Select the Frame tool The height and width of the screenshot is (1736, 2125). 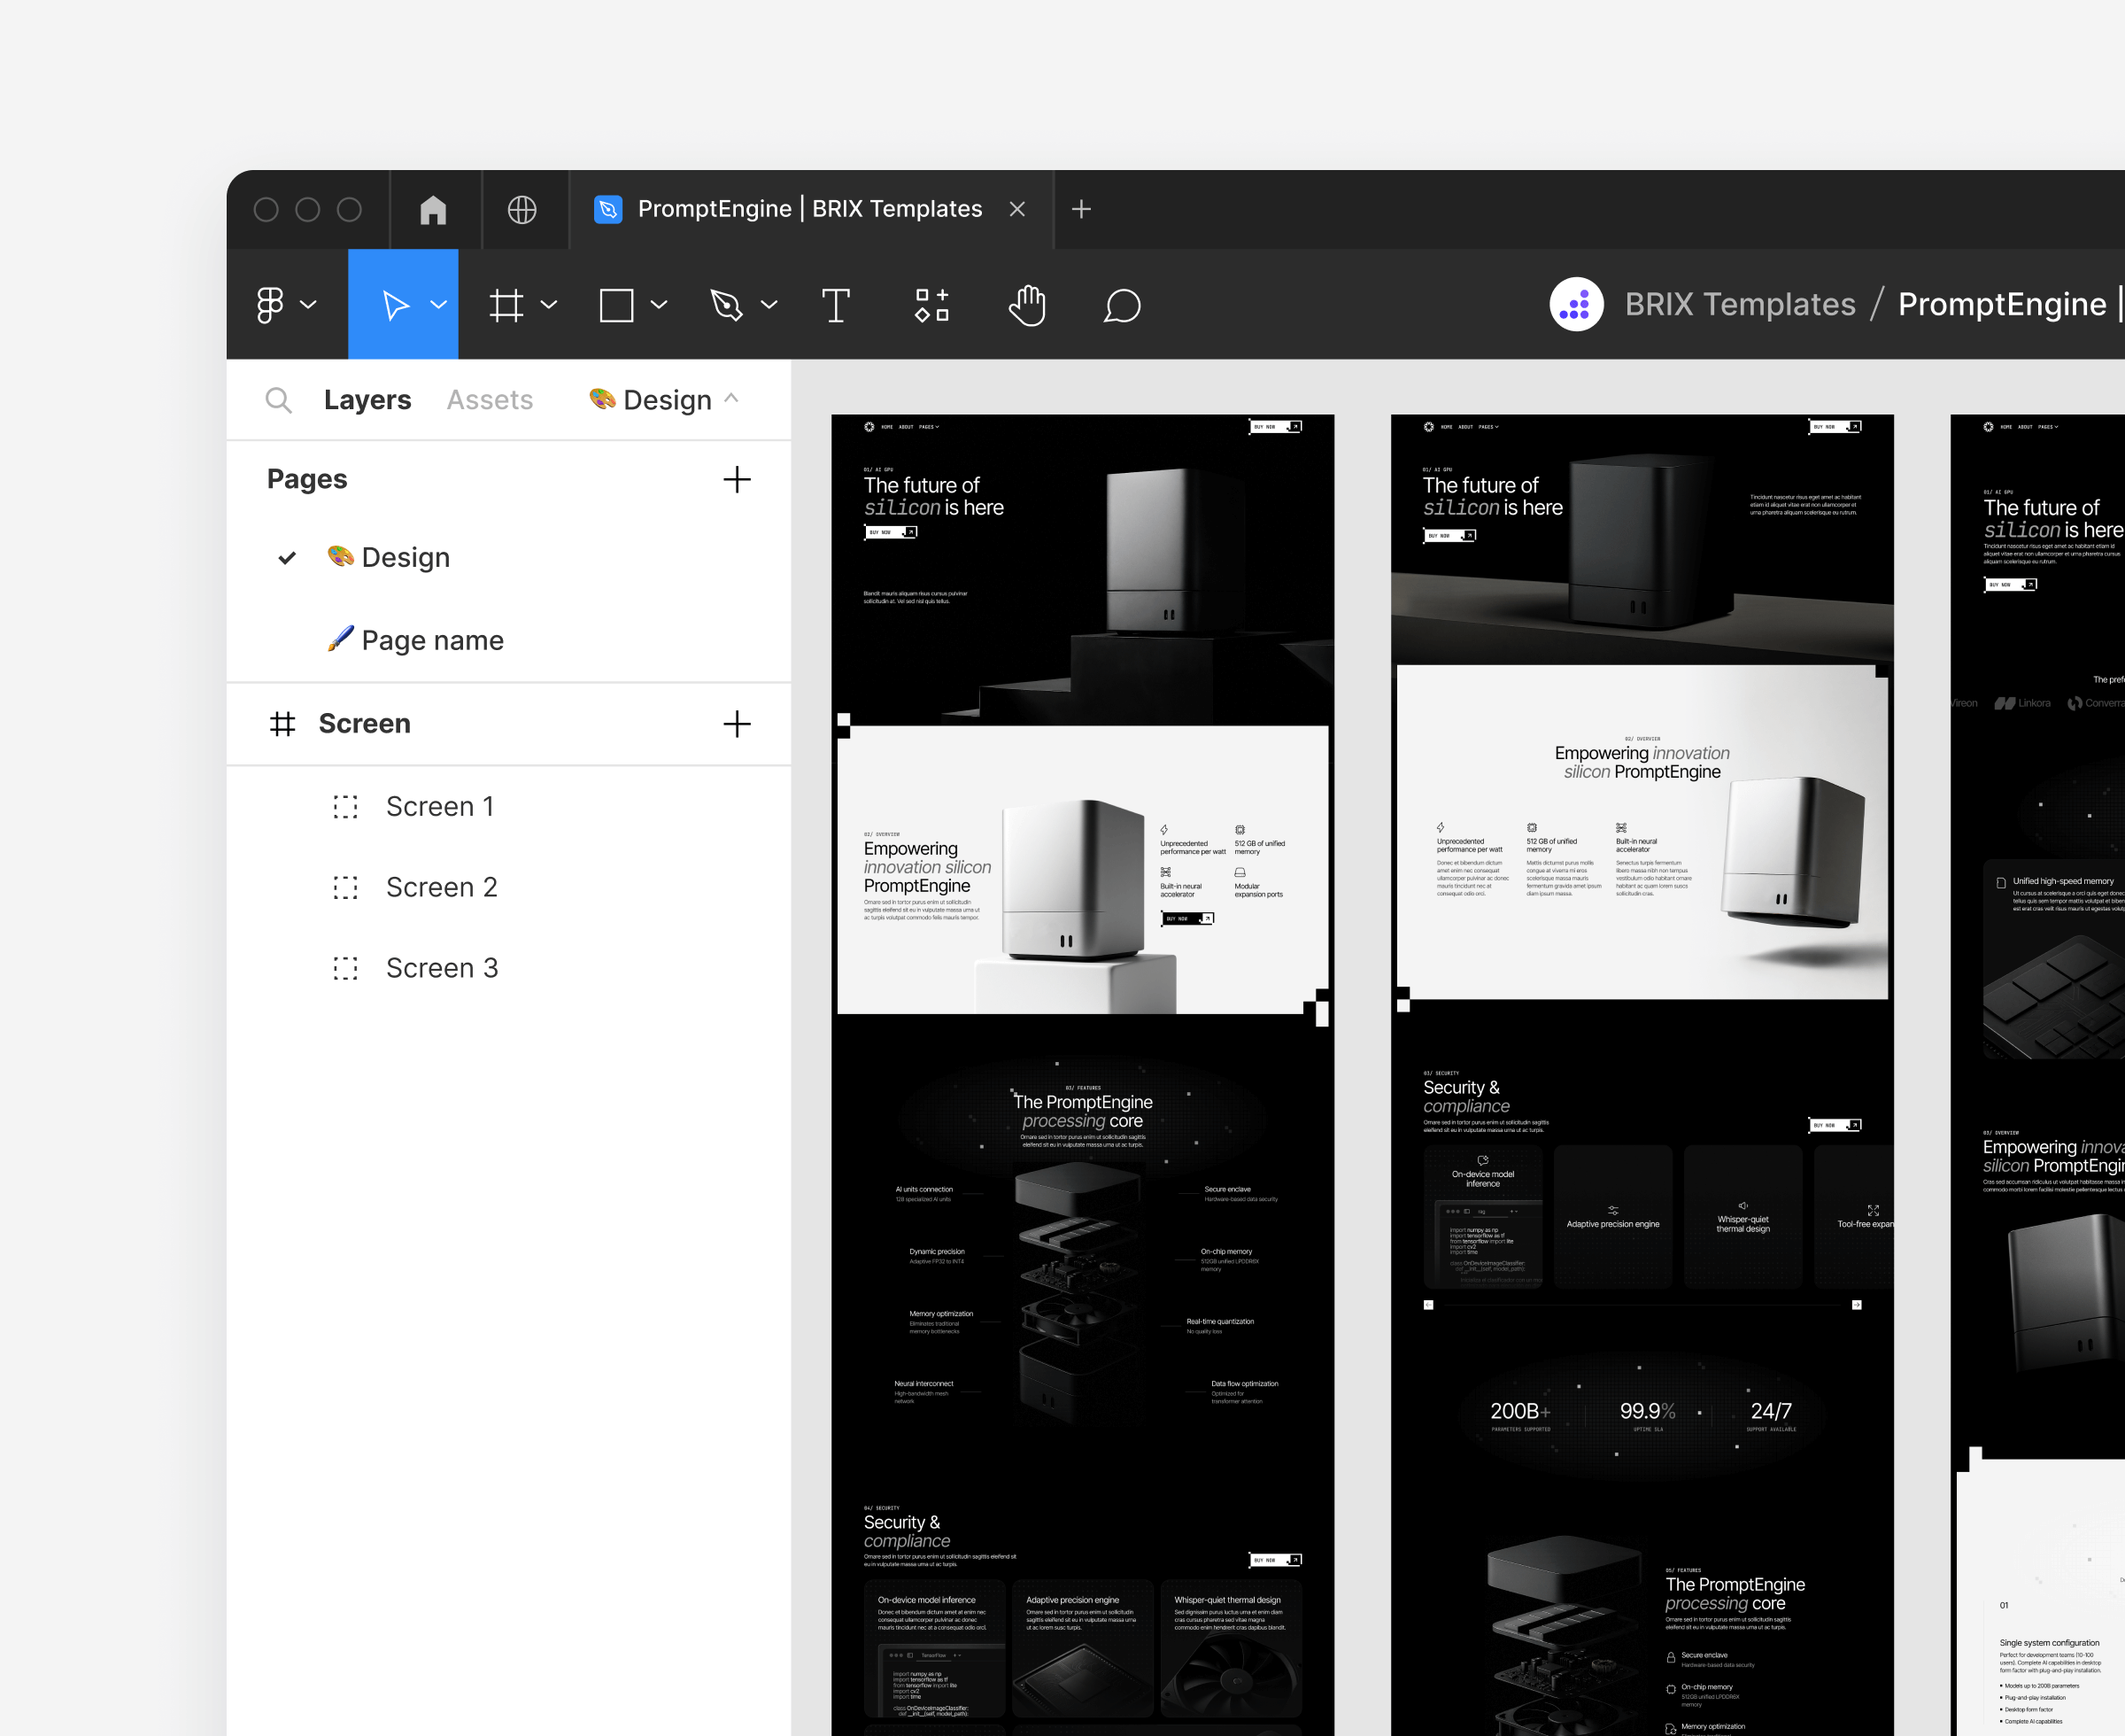[507, 305]
